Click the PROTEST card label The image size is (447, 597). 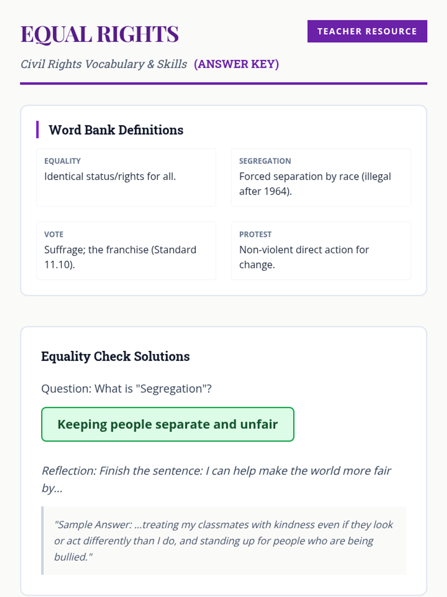(255, 234)
